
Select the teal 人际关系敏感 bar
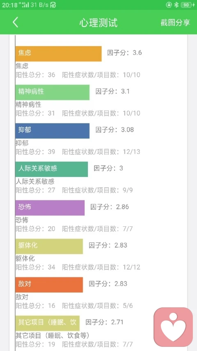[x=51, y=169]
